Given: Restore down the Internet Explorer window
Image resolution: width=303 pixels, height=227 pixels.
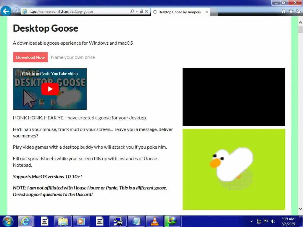Looking at the screenshot, I should tap(284, 2).
